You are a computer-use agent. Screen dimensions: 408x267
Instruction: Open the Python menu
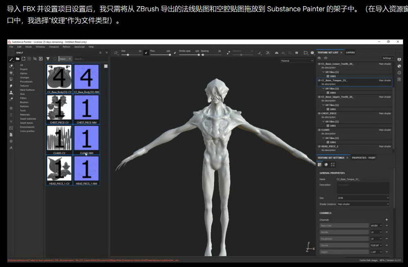click(x=67, y=47)
